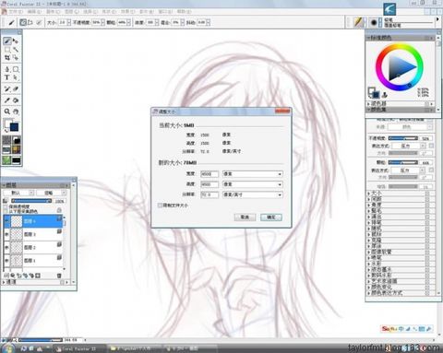Click the 宽度 input in new size section
443x353 pixels.
pyautogui.click(x=210, y=174)
